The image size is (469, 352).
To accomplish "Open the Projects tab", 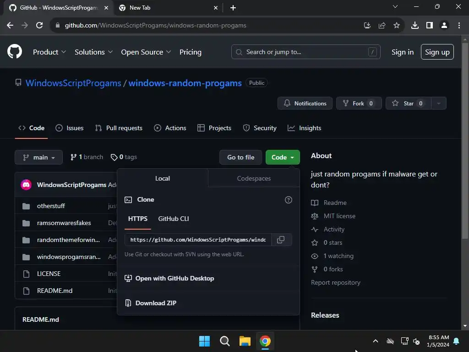I will [x=214, y=128].
